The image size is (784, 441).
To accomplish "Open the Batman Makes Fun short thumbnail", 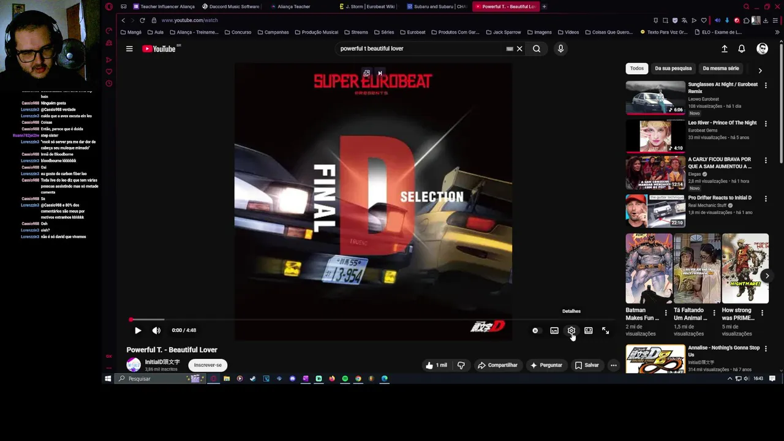I will point(649,268).
